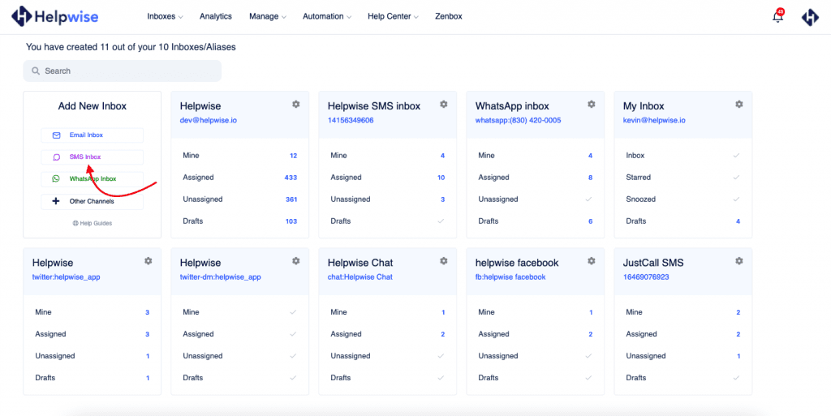Expand the Manage dropdown menu

[x=267, y=16]
